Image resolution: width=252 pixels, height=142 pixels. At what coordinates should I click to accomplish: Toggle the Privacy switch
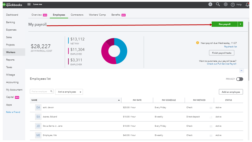click(240, 79)
